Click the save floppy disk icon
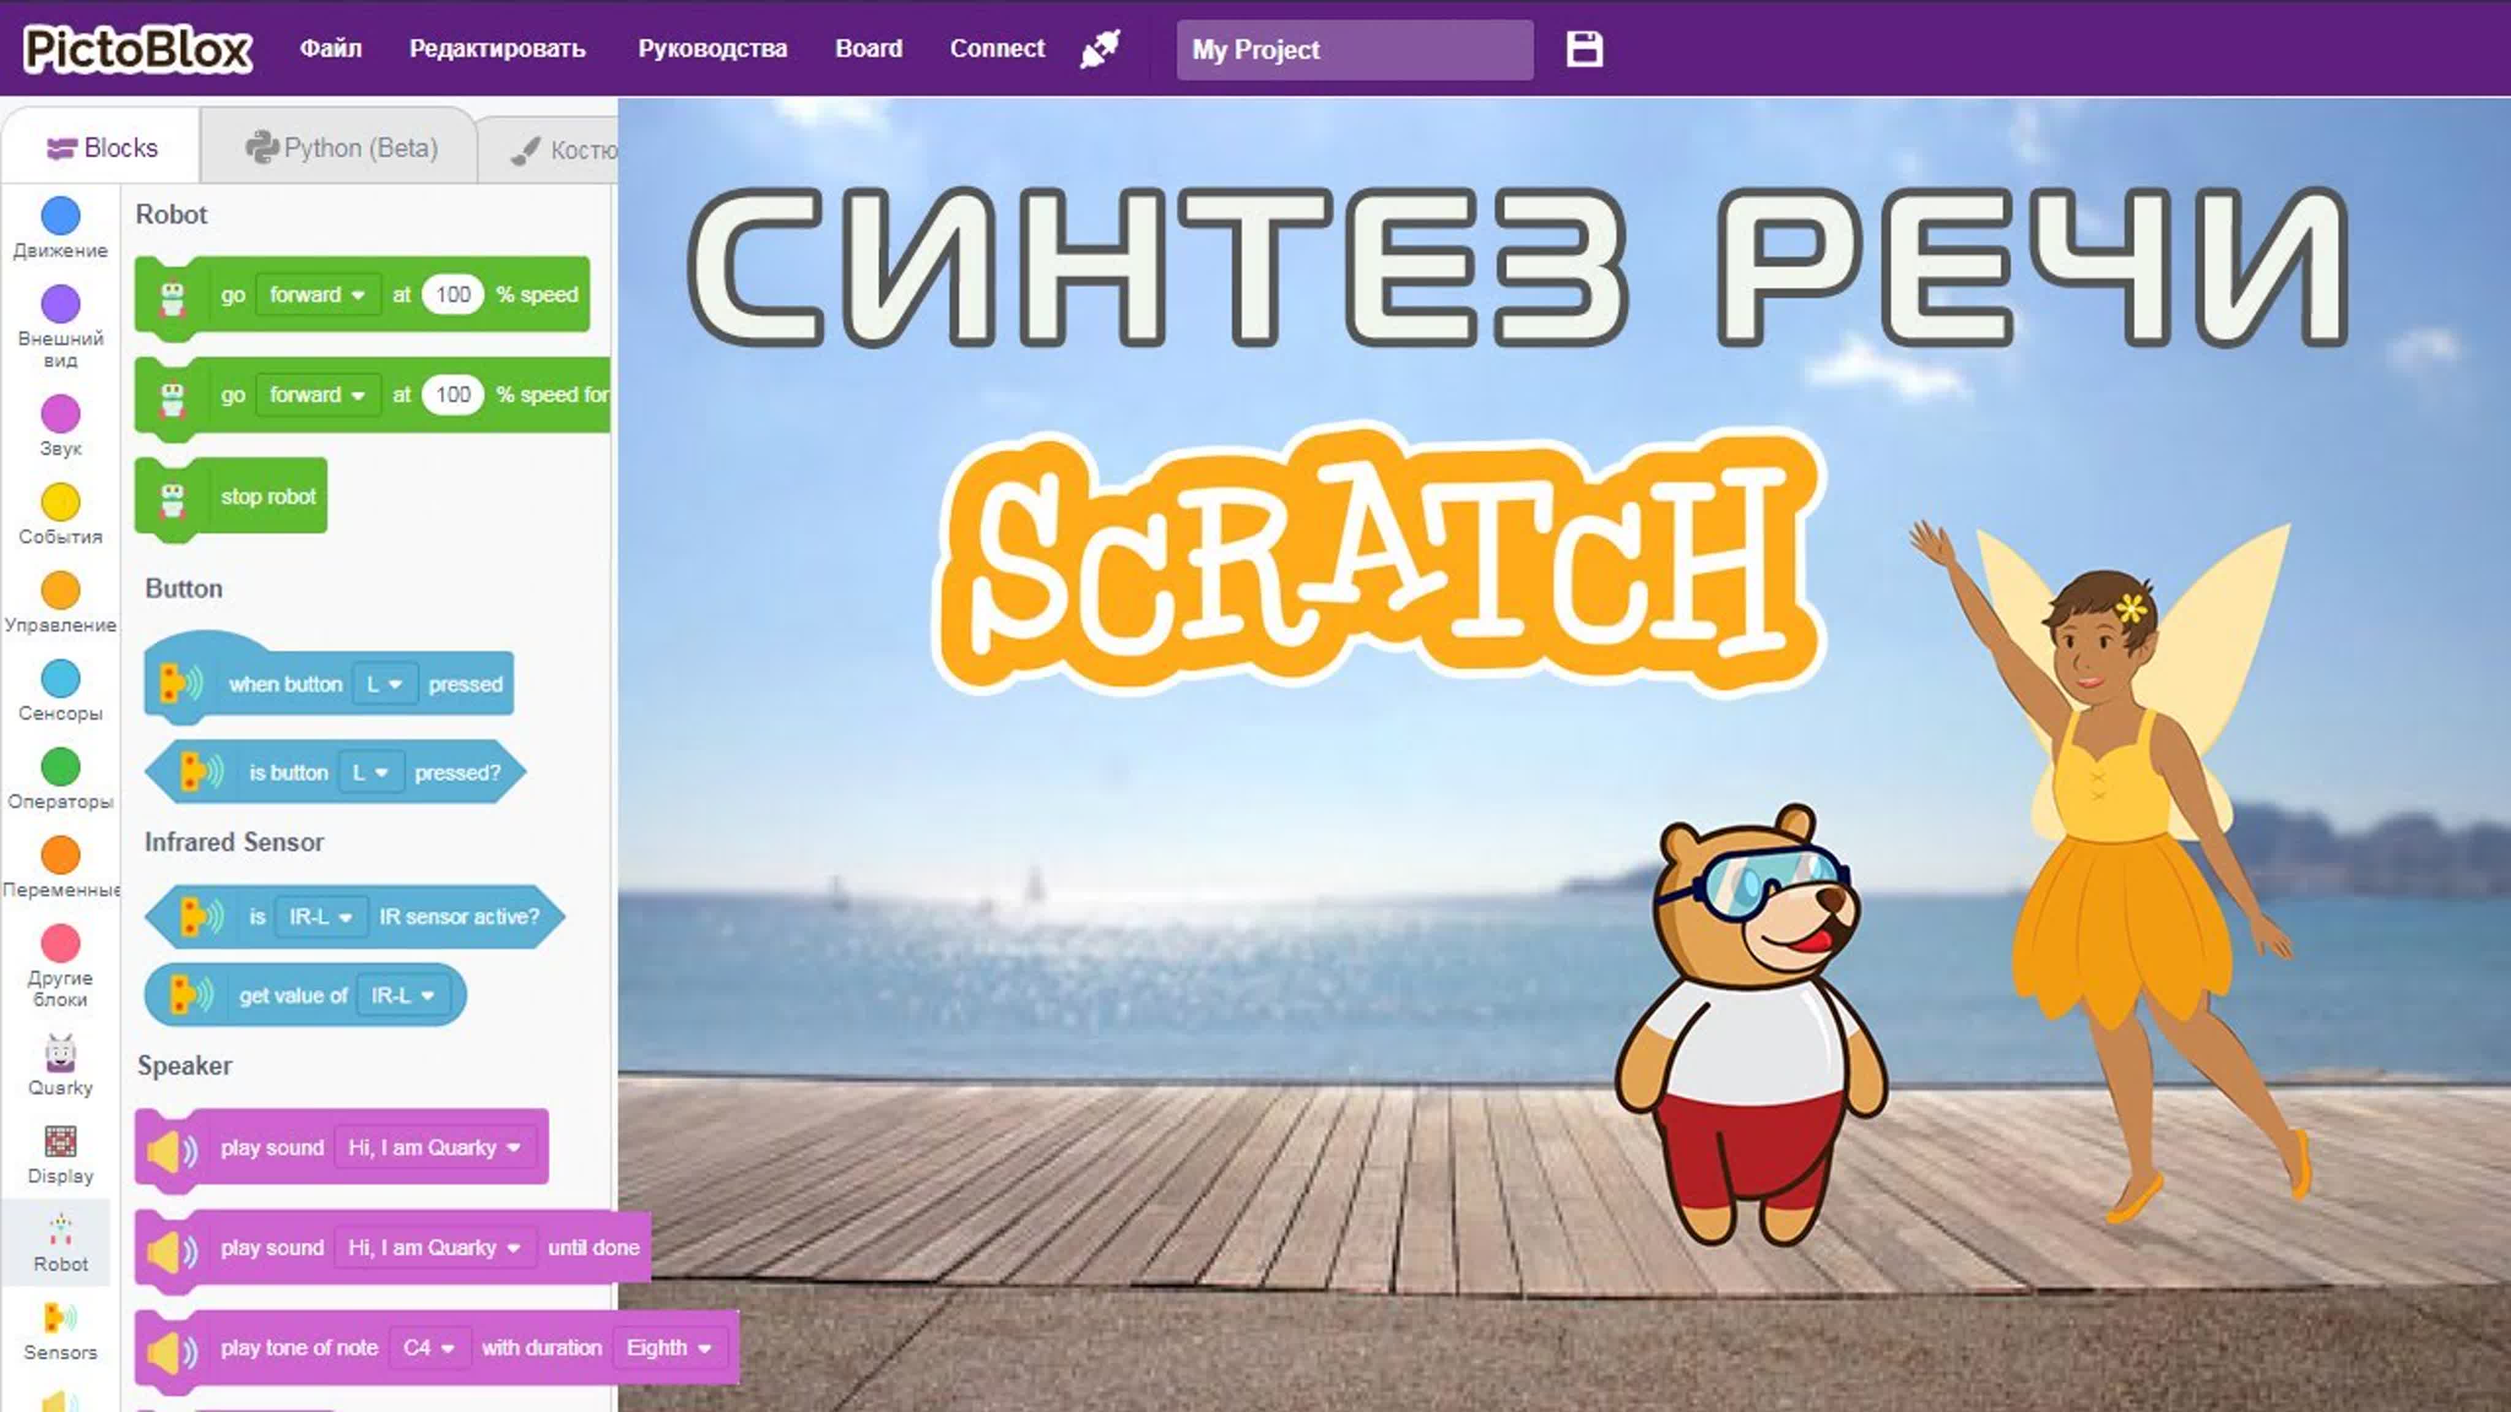Viewport: 2511px width, 1412px height. pyautogui.click(x=1584, y=49)
